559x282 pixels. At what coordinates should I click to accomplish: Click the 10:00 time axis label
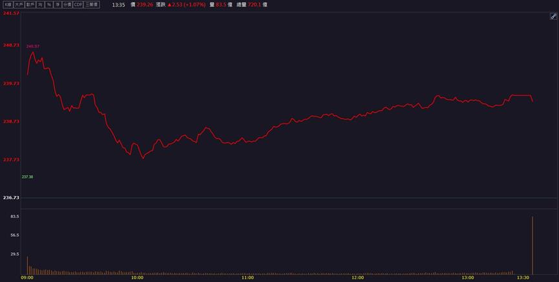[x=137, y=277]
